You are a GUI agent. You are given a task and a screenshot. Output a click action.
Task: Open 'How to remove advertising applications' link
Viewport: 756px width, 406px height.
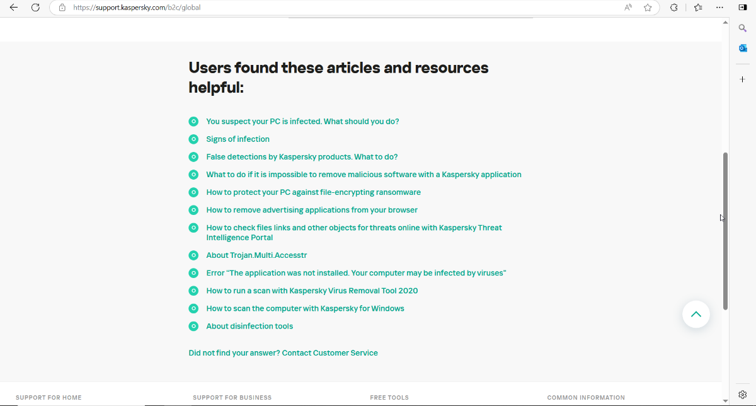click(312, 210)
